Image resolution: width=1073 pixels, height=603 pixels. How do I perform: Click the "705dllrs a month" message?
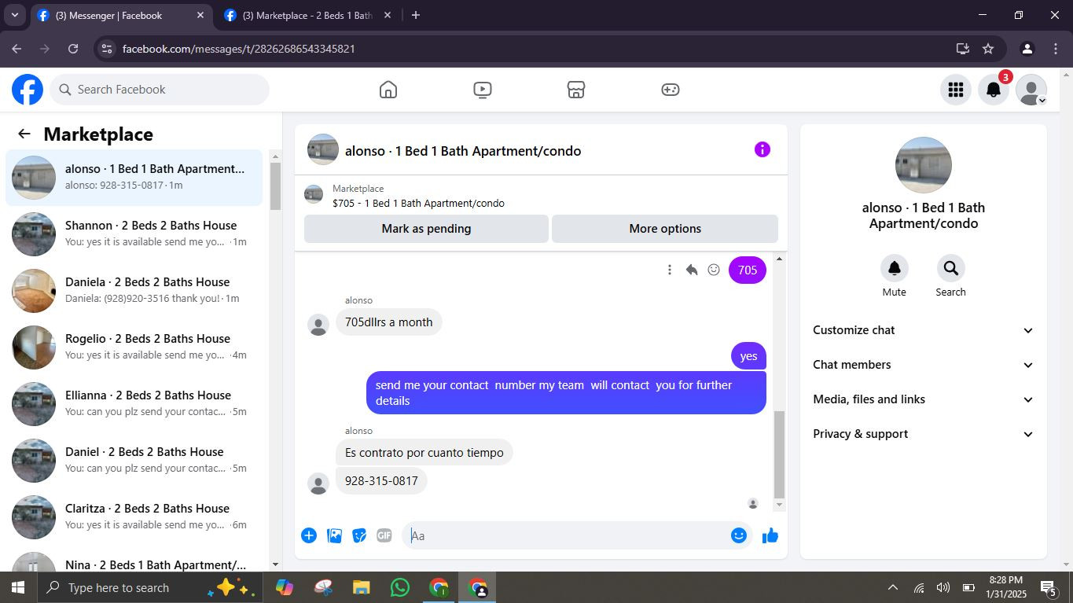pos(389,322)
